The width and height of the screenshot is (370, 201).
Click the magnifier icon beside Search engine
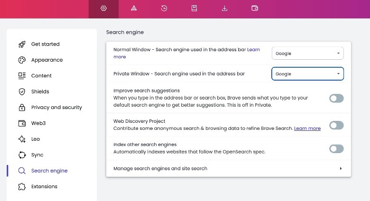point(22,171)
